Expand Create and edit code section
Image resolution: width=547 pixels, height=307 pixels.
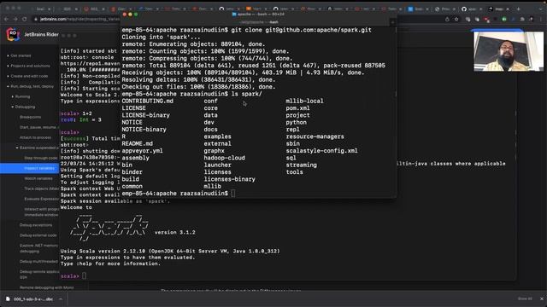point(29,76)
